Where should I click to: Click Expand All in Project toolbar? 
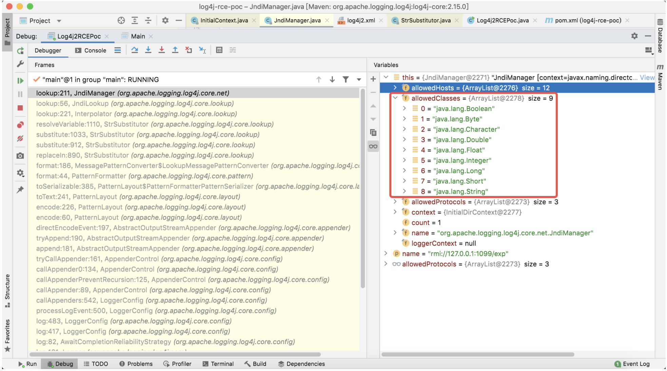tap(135, 21)
